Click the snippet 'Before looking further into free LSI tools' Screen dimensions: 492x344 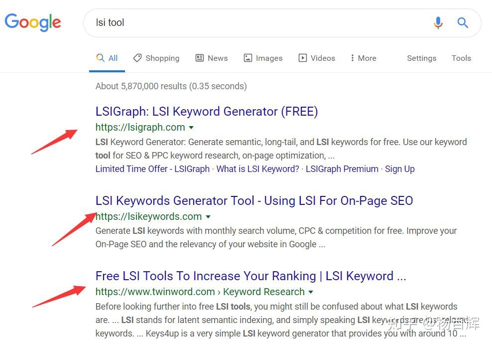pos(281,320)
